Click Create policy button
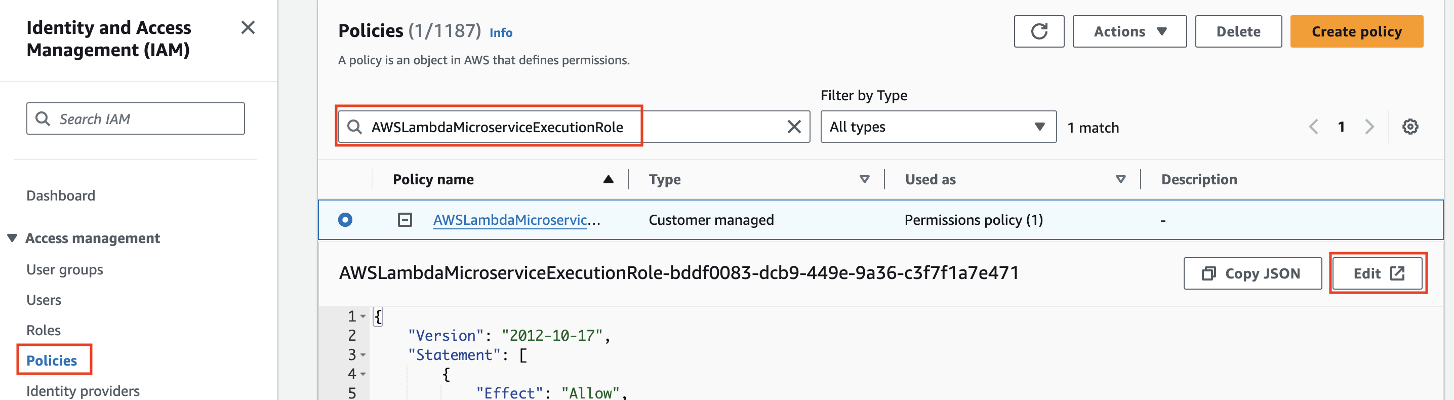The image size is (1454, 400). click(1356, 31)
